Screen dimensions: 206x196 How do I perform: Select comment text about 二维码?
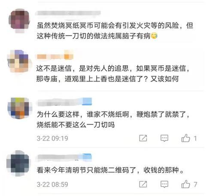coord(110,170)
